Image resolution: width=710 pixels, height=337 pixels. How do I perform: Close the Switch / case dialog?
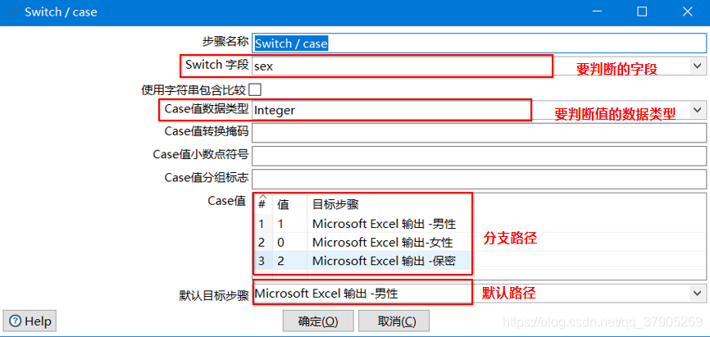pos(687,11)
